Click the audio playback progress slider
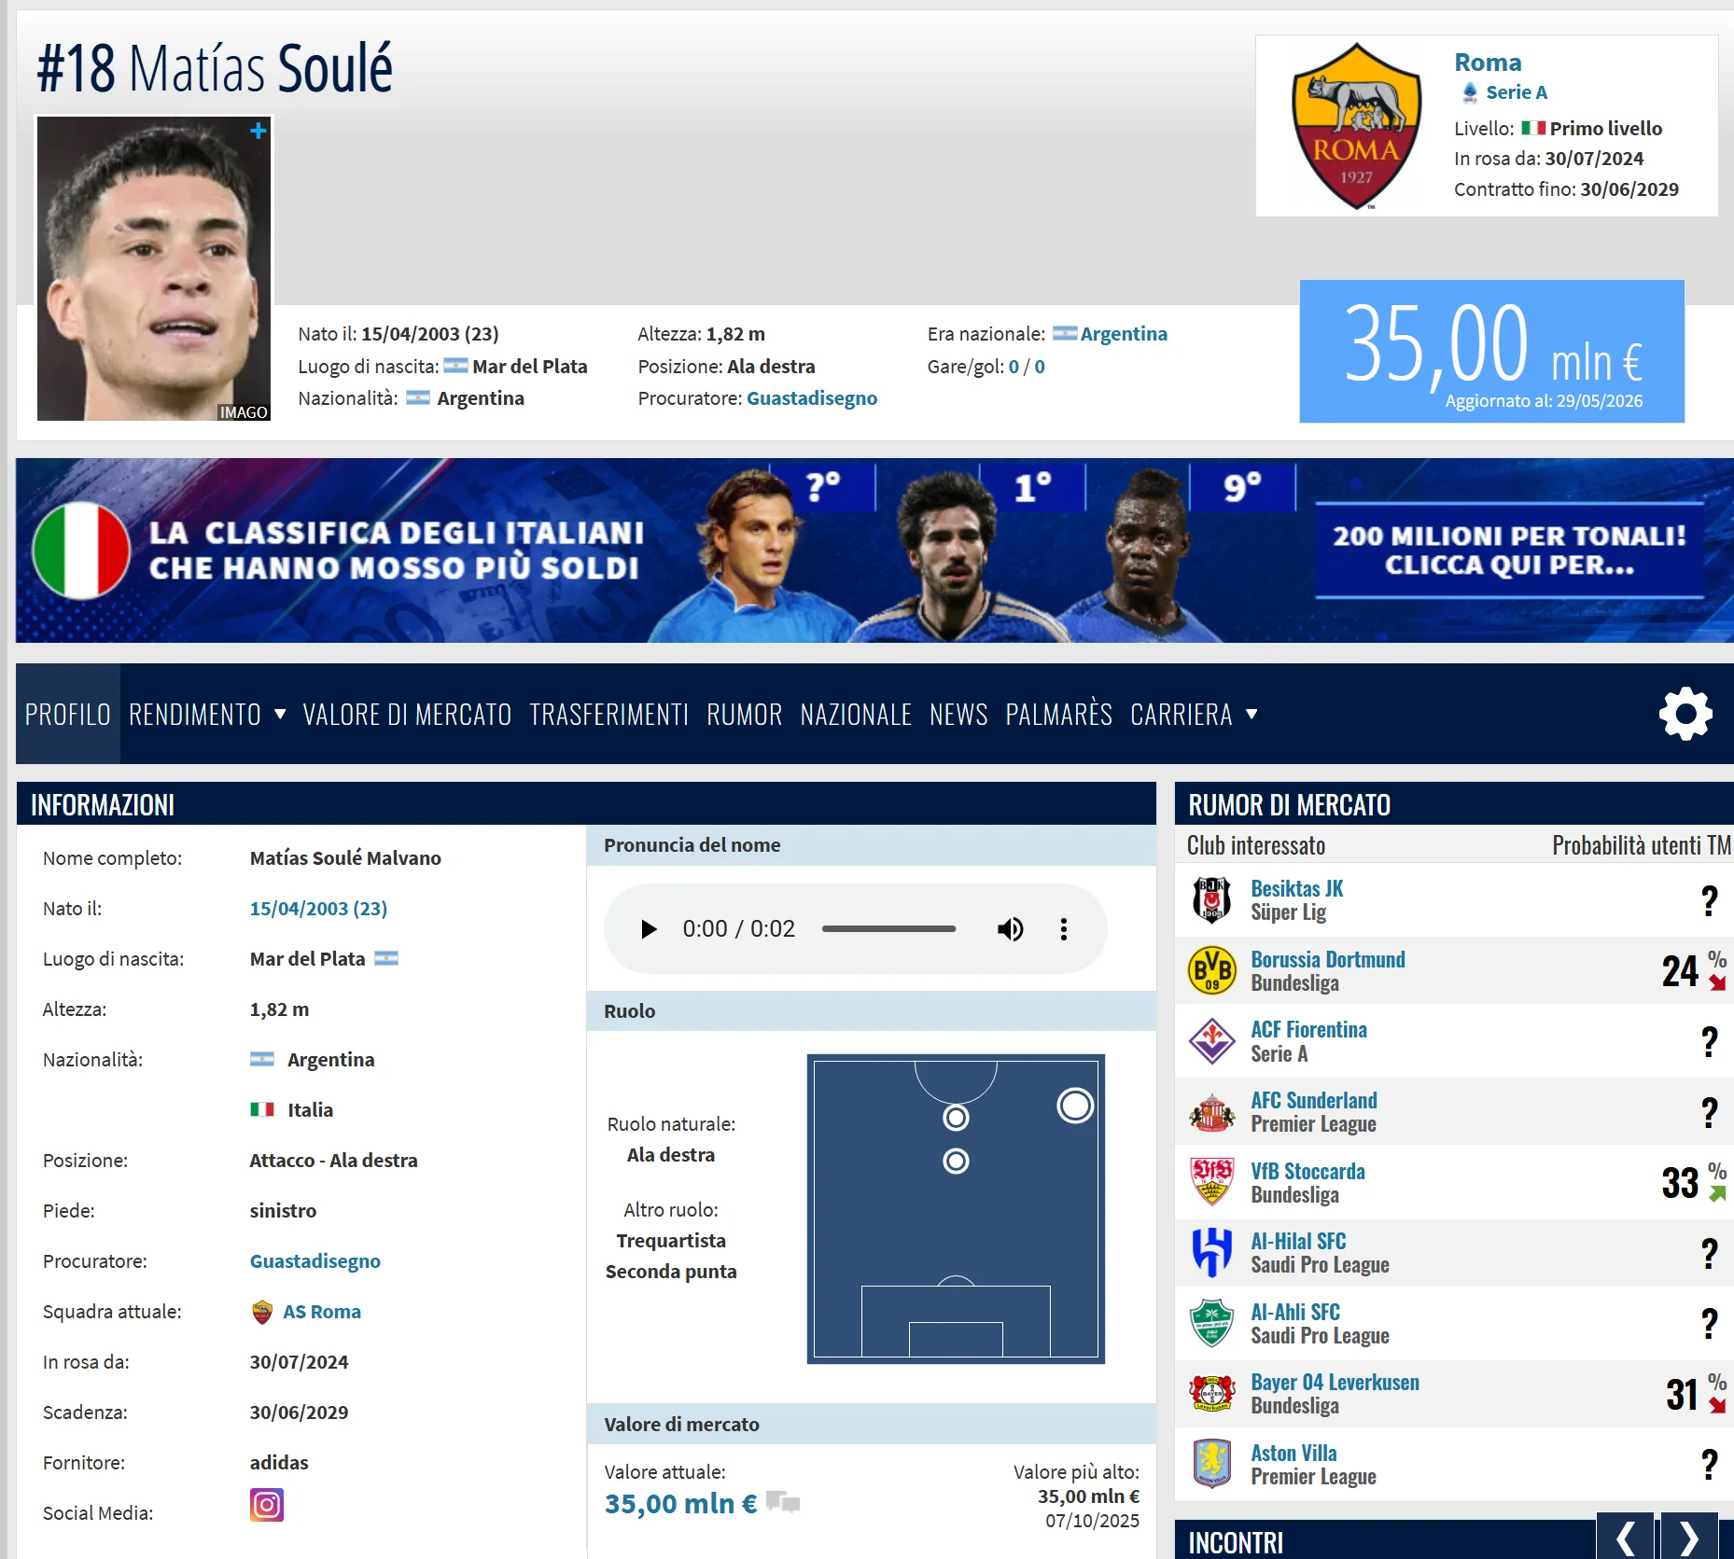 [x=888, y=929]
